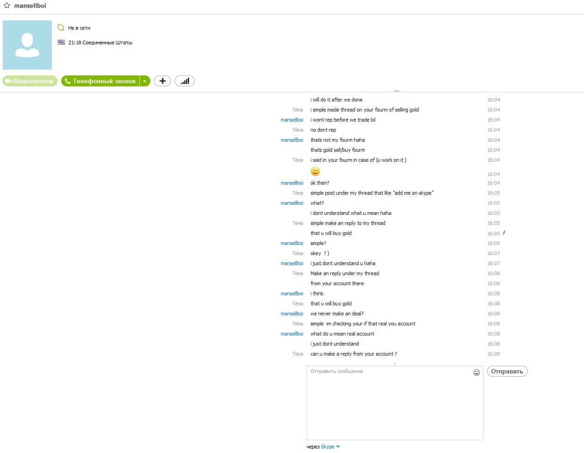Send the message with Отправить button

click(x=507, y=371)
